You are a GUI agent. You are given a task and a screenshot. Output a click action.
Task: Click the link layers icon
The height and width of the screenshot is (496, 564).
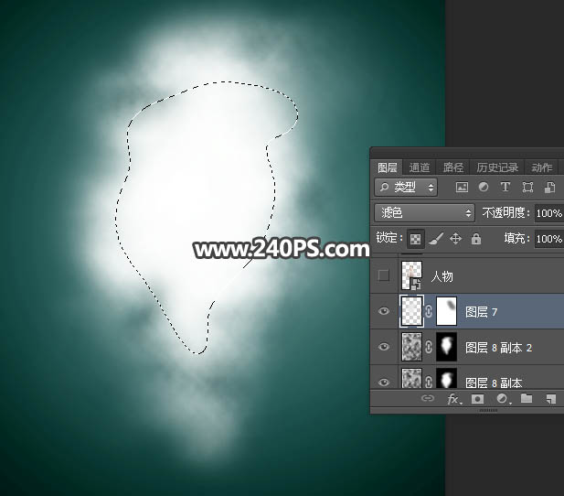pyautogui.click(x=427, y=398)
